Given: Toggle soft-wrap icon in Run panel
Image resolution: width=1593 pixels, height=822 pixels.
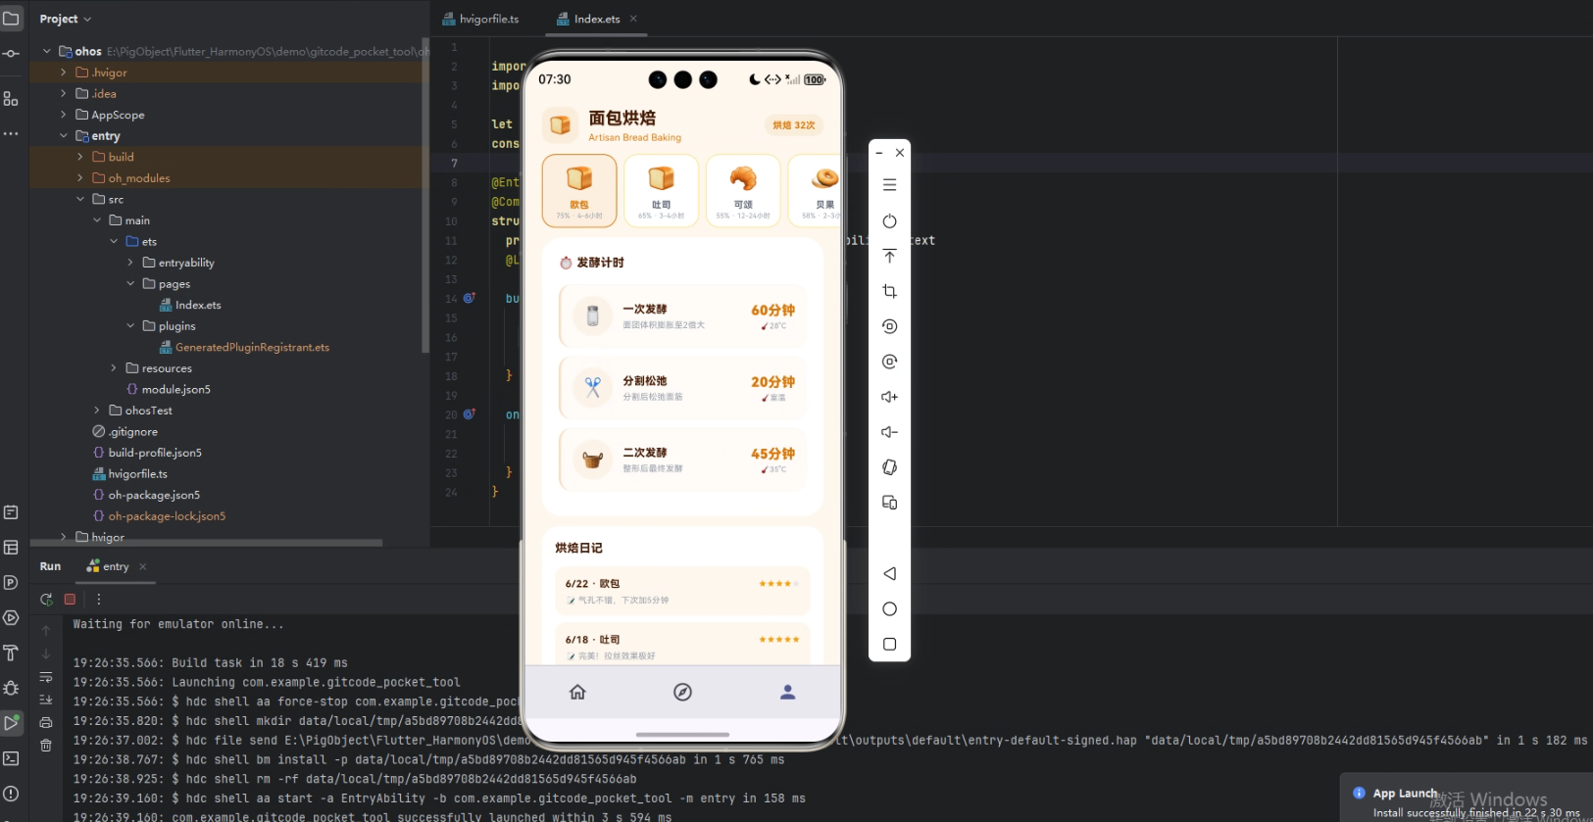Looking at the screenshot, I should click(x=46, y=677).
